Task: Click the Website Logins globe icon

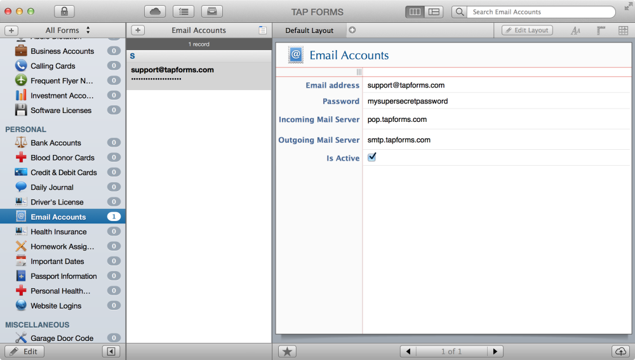Action: click(x=21, y=305)
